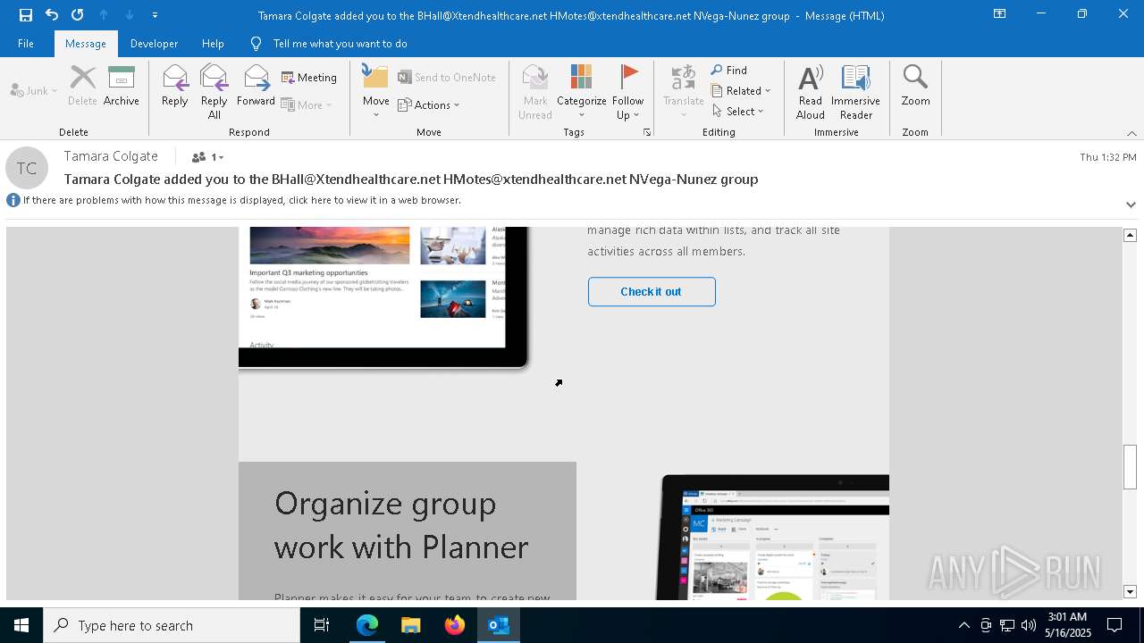This screenshot has width=1144, height=643.
Task: Switch to Outlook on the taskbar
Action: tap(499, 625)
